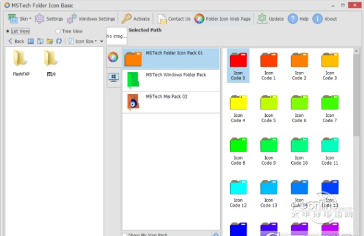364x236 pixels.
Task: Click the new folder icon beside refresh
Action: coord(50,41)
